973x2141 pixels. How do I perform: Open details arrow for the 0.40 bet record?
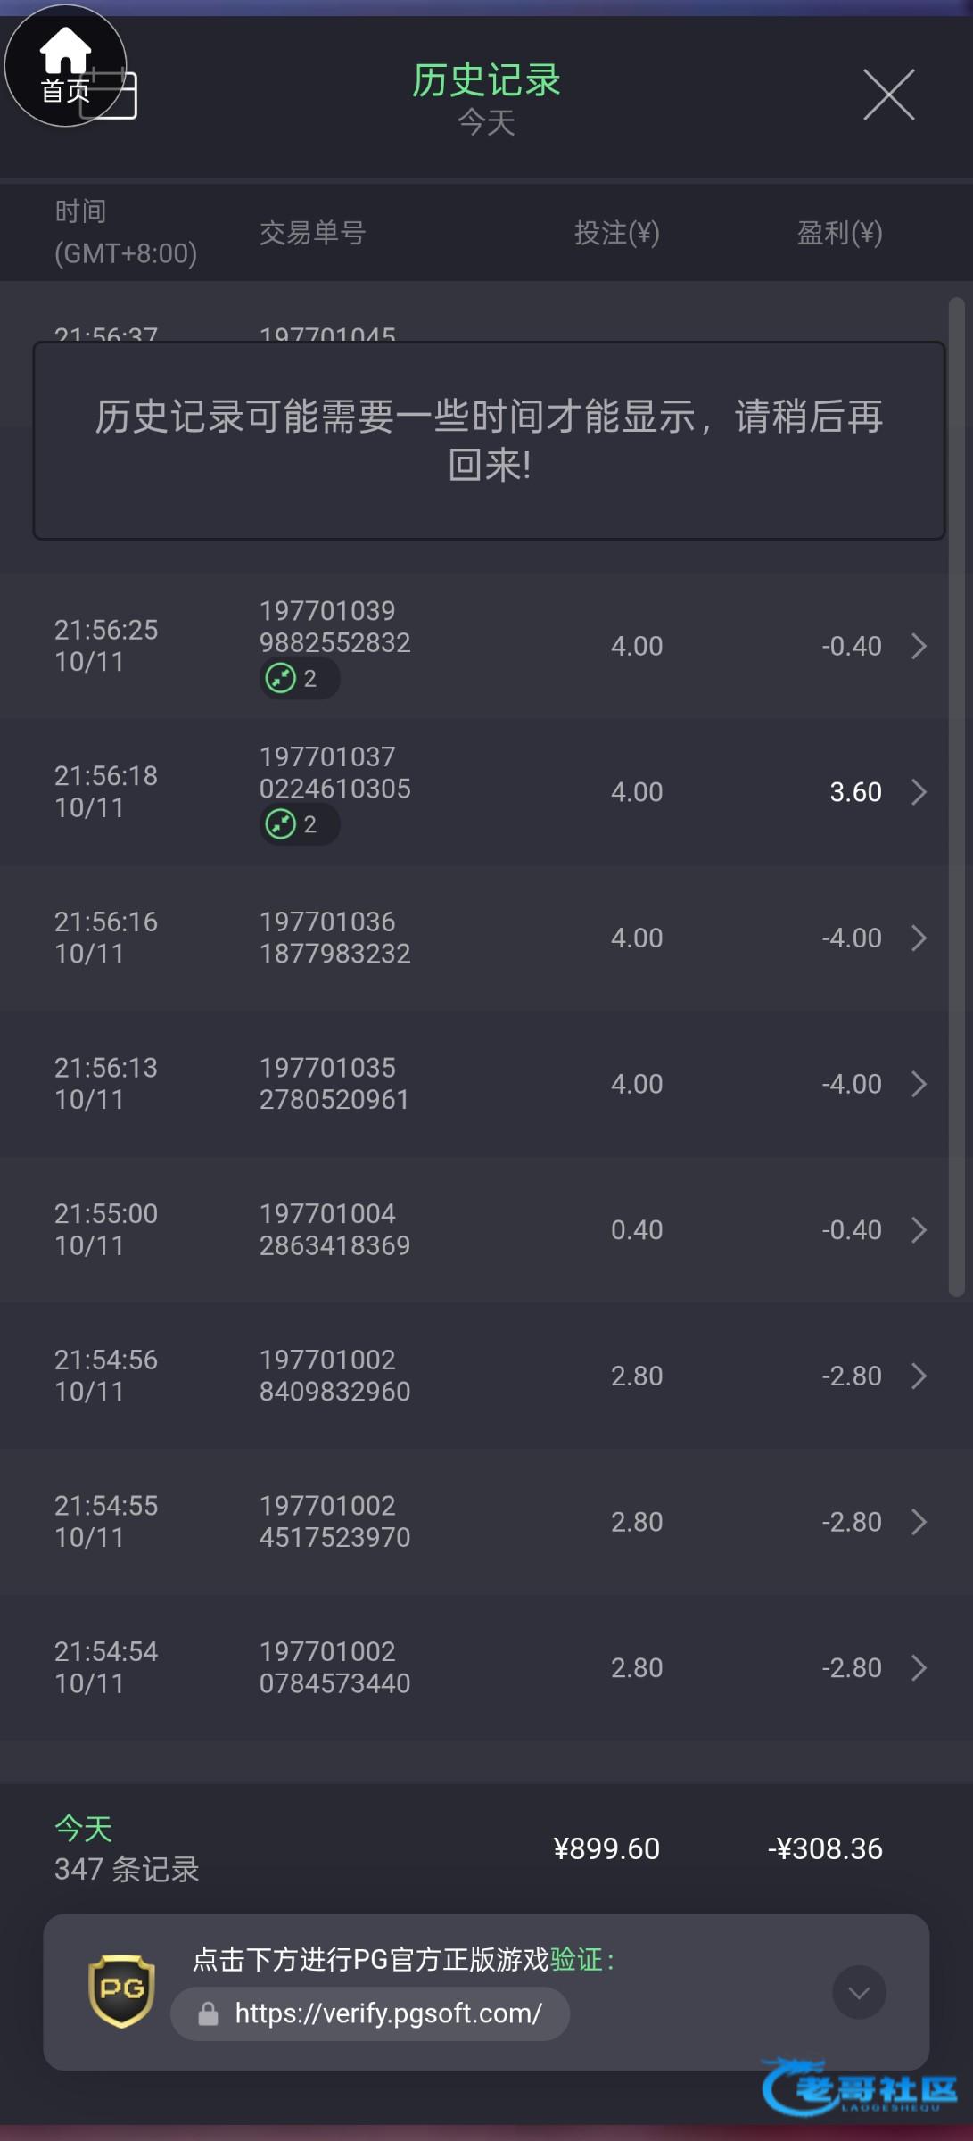tap(919, 1230)
